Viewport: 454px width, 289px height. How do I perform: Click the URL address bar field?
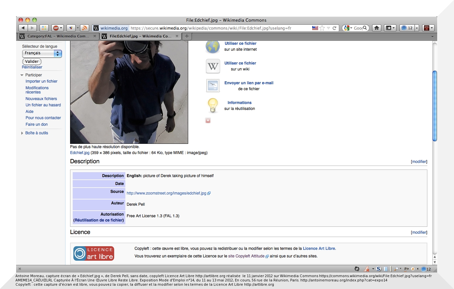[x=217, y=28]
